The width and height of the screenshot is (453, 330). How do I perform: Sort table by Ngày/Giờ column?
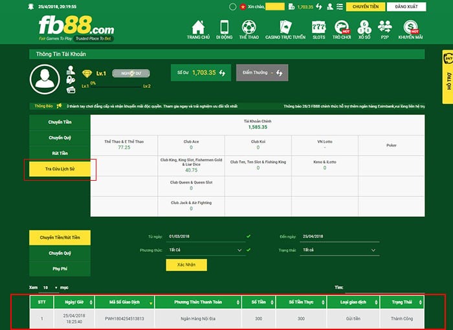pyautogui.click(x=74, y=302)
